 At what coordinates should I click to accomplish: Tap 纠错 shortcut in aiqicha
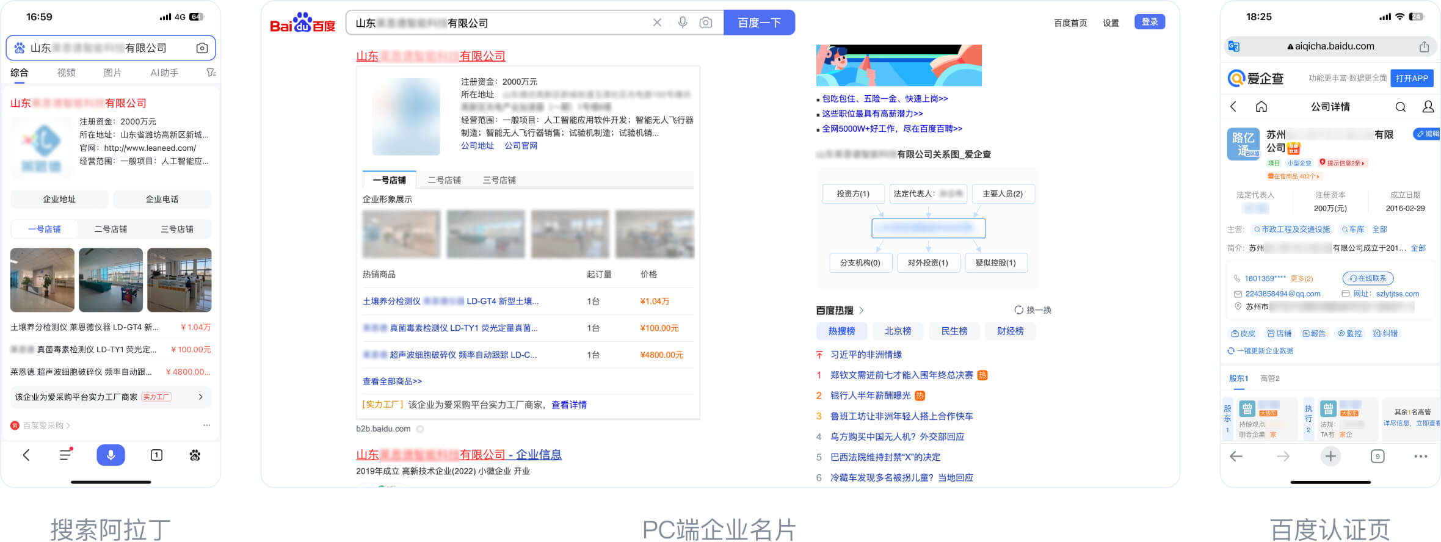[1385, 333]
